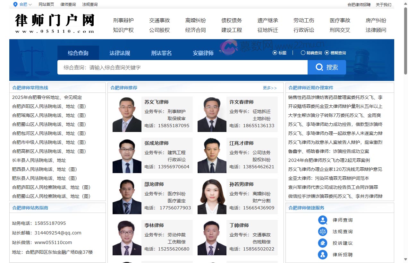Open the 网站首页 menu item
Screen dimensions: 408x263
point(46,4)
